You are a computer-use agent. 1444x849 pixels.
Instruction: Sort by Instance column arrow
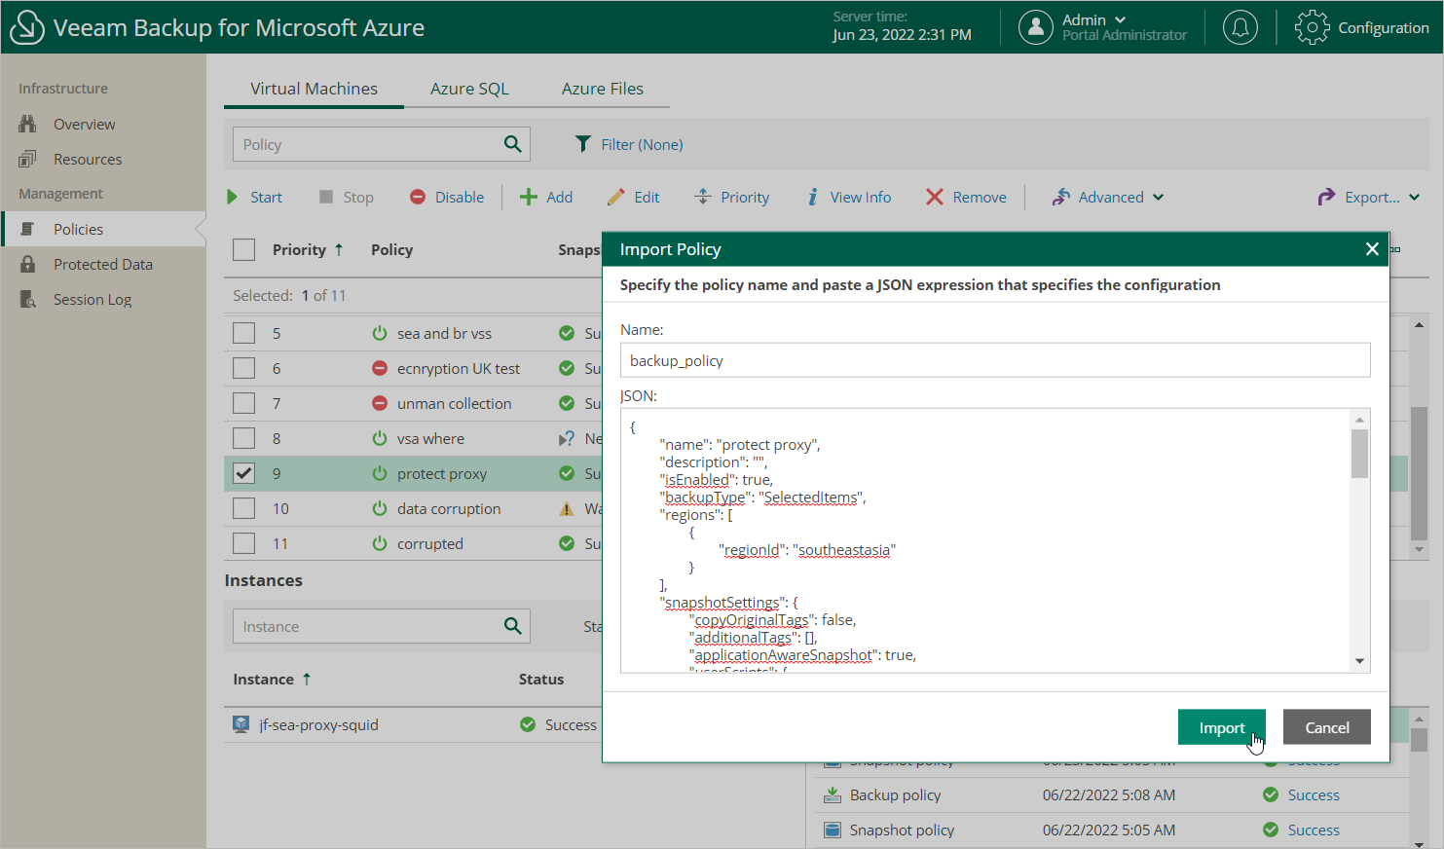point(307,679)
